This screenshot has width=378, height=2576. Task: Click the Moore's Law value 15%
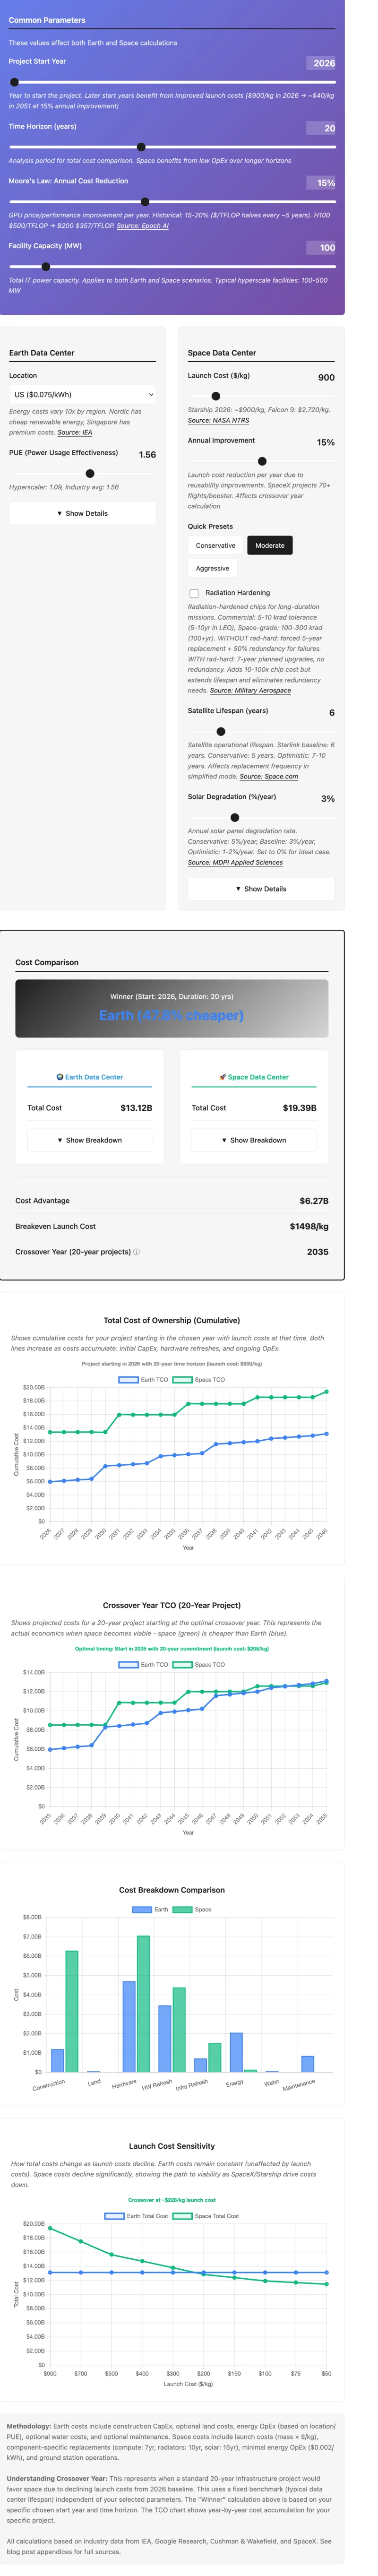(321, 183)
